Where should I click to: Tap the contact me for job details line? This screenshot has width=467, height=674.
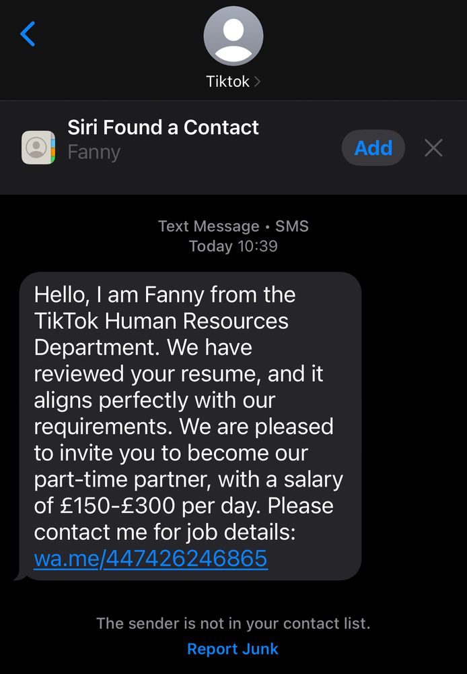165,532
